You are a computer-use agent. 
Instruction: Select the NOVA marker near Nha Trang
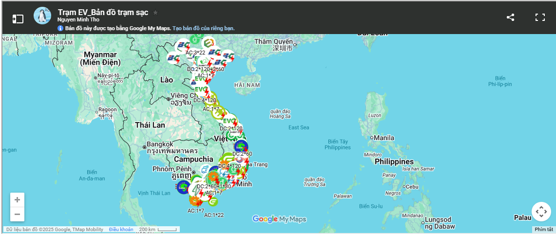[x=241, y=159]
